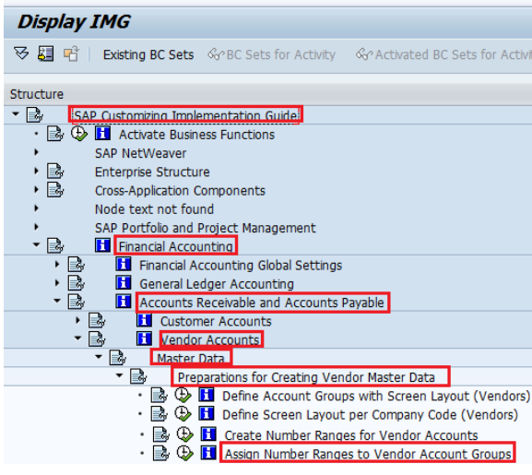
Task: Select Define Screen Layout per Company Code
Action: click(x=370, y=415)
